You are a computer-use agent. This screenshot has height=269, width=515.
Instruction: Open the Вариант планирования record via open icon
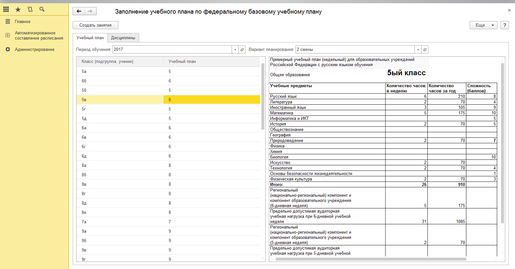click(425, 50)
